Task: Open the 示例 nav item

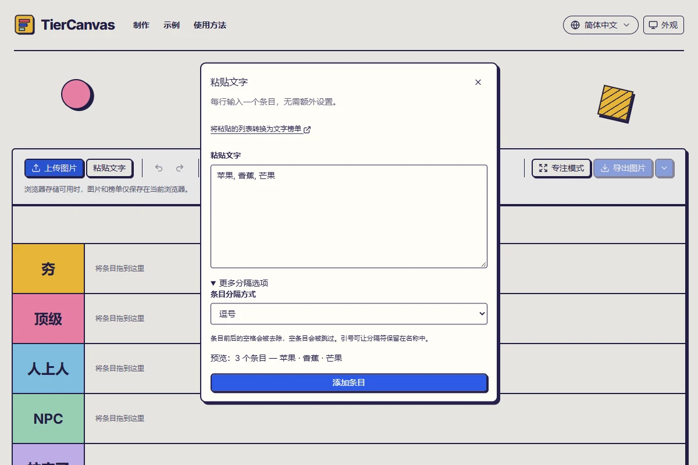Action: point(172,25)
